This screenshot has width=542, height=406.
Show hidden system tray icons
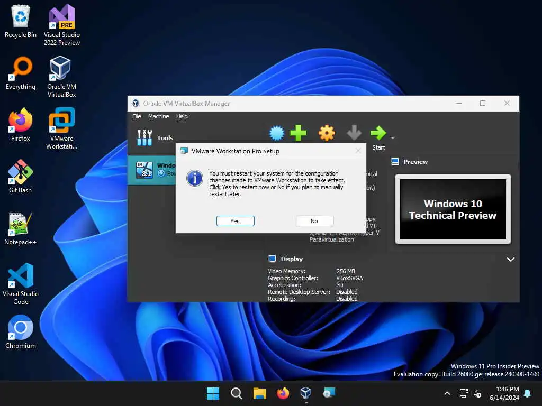(x=447, y=393)
